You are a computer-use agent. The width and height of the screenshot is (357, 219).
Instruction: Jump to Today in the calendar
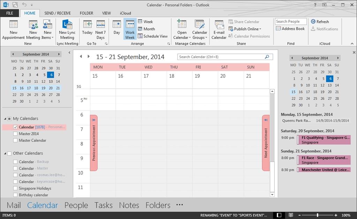tap(87, 27)
